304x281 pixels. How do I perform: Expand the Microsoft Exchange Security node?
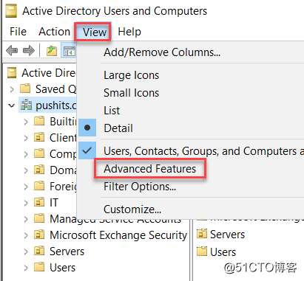(x=26, y=235)
